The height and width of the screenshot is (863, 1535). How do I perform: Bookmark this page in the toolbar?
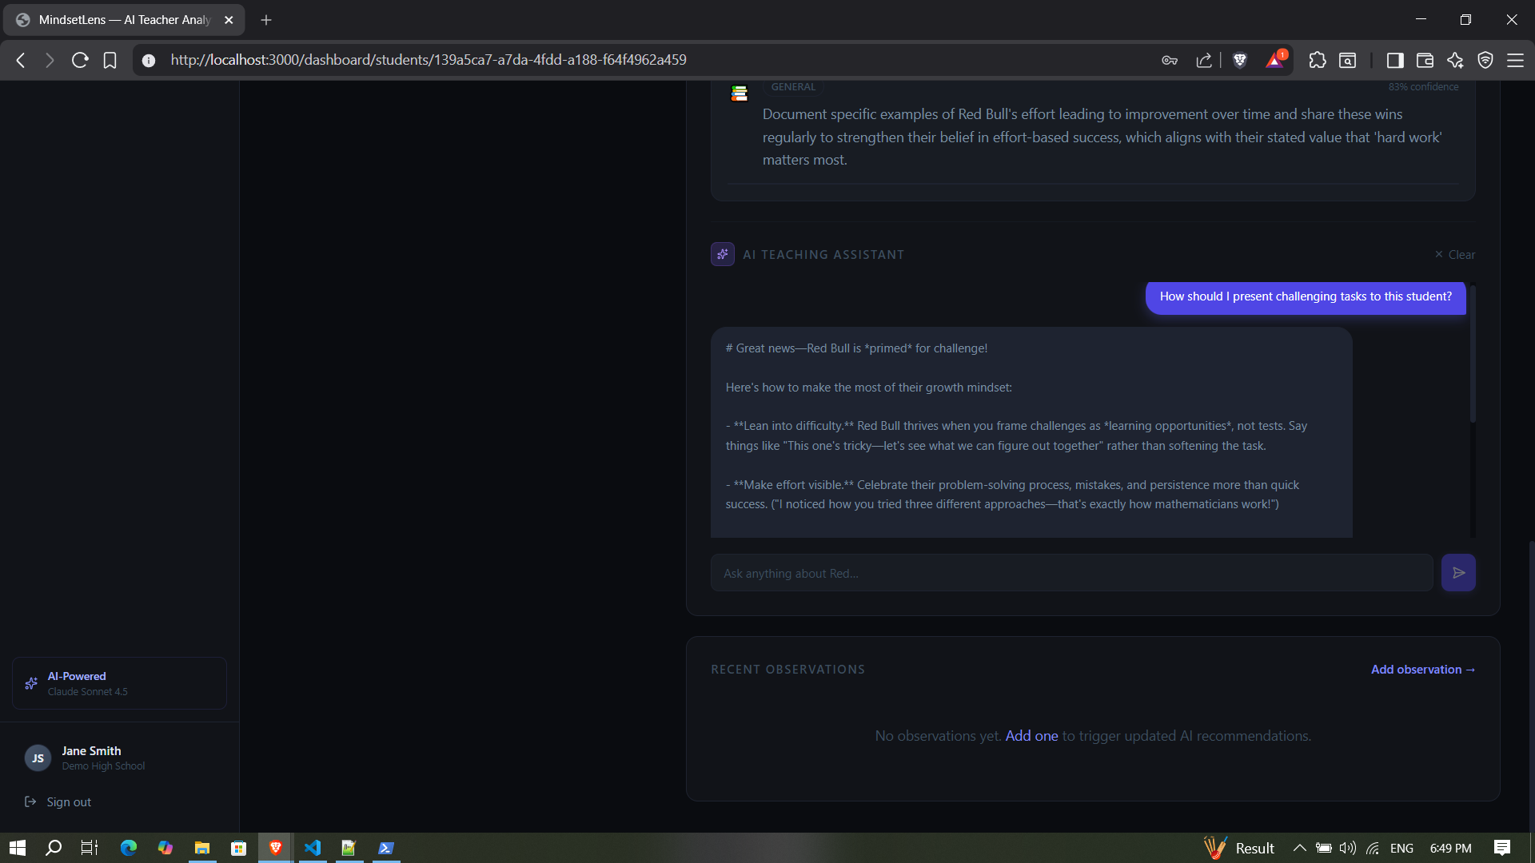(110, 60)
